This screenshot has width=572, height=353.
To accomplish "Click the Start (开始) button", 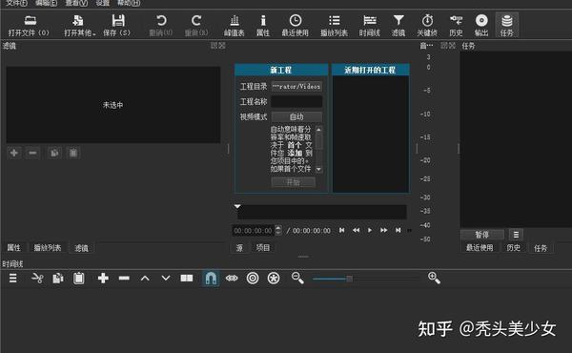I will [294, 182].
